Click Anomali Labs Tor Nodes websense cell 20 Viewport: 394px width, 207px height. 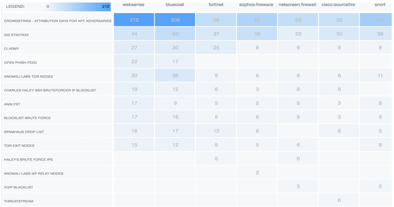134,75
